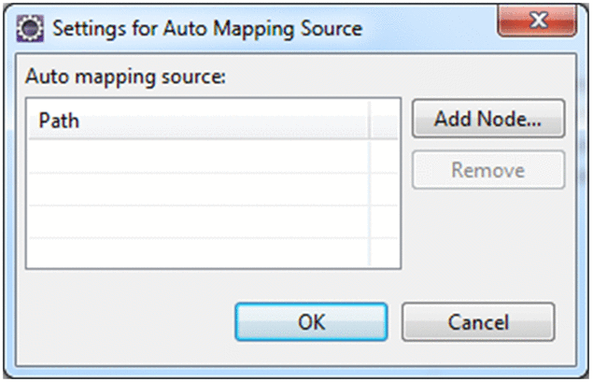The height and width of the screenshot is (382, 593).
Task: Dismiss the dialog using the Cancel button
Action: coord(478,322)
